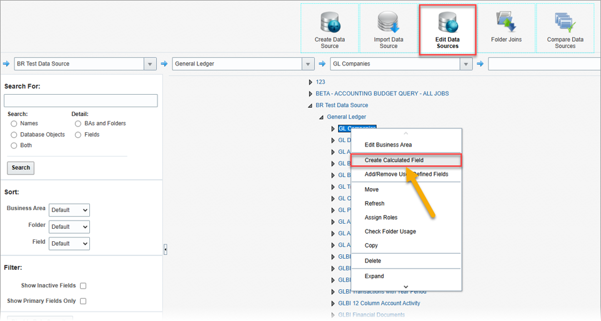Viewport: 601px width, 321px height.
Task: Open the Business Area sort dropdown
Action: 69,210
